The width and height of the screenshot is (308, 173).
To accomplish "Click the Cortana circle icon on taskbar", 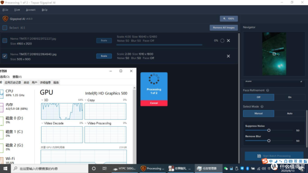I will tap(94, 168).
